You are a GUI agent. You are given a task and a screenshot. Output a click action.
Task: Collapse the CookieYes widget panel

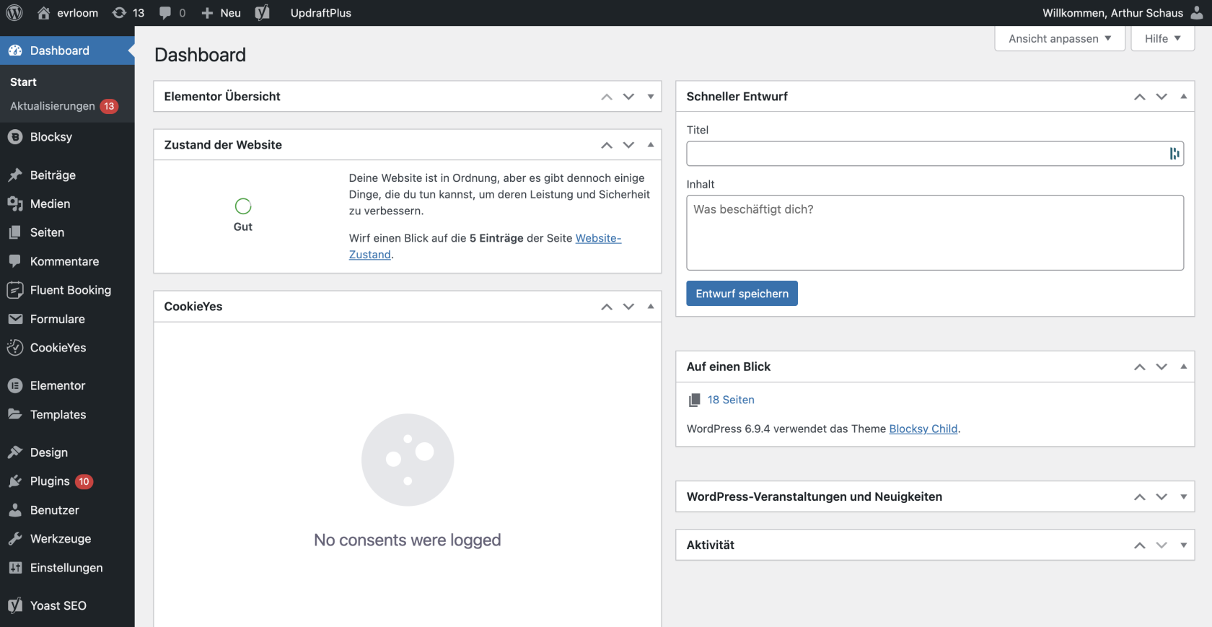pyautogui.click(x=651, y=307)
